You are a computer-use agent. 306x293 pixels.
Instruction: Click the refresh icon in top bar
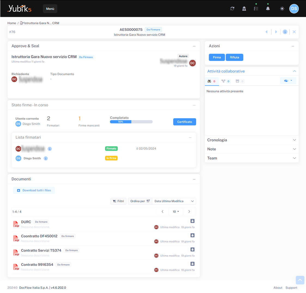232,9
